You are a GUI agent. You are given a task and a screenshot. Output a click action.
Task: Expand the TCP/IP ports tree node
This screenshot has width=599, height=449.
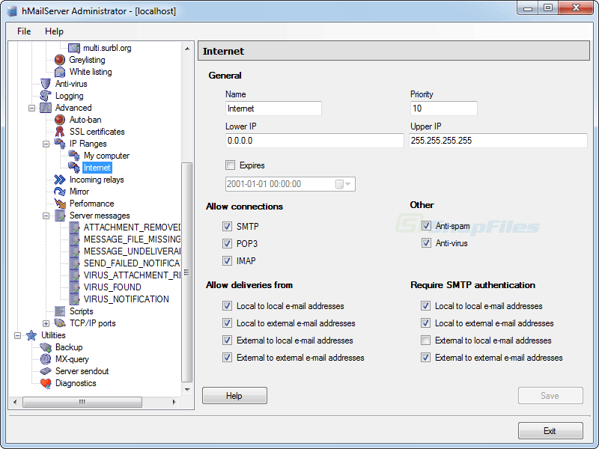(x=46, y=323)
